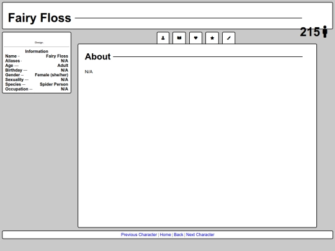Click the Age value 'Adult'
This screenshot has height=251, width=335.
(63, 66)
